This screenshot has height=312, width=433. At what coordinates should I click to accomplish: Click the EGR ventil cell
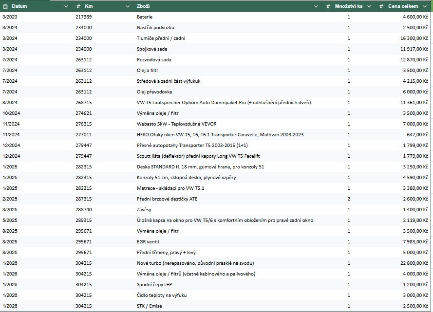148,242
